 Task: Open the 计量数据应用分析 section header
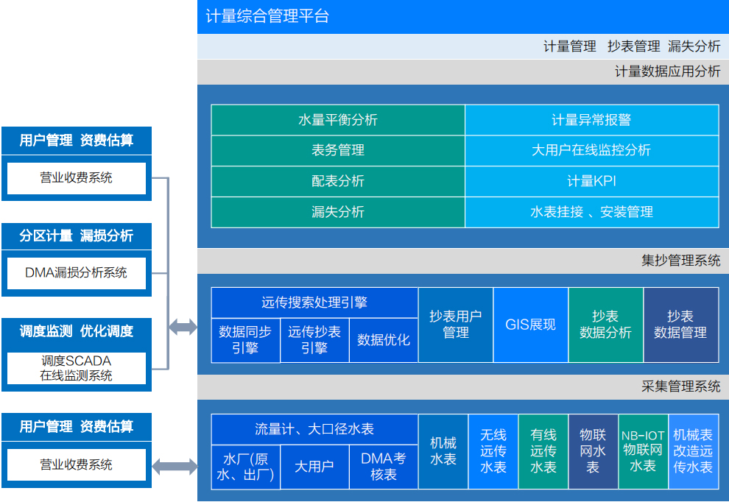(x=667, y=71)
